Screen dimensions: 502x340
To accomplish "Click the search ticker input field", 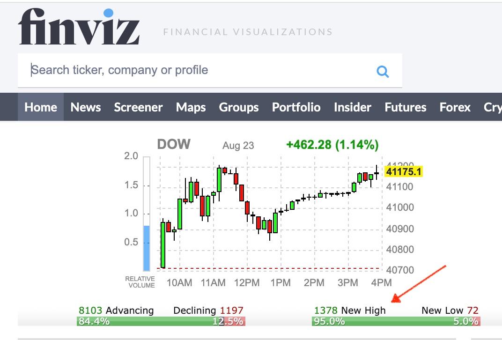I will [x=197, y=70].
